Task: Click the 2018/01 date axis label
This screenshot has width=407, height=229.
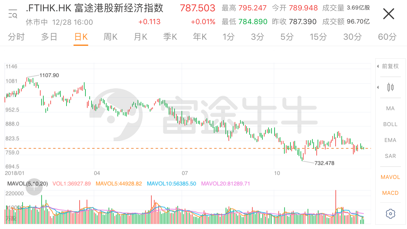Action: (x=14, y=173)
